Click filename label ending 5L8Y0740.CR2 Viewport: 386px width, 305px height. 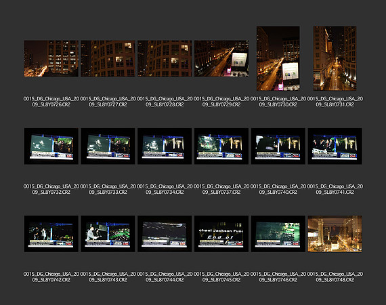pos(278,189)
